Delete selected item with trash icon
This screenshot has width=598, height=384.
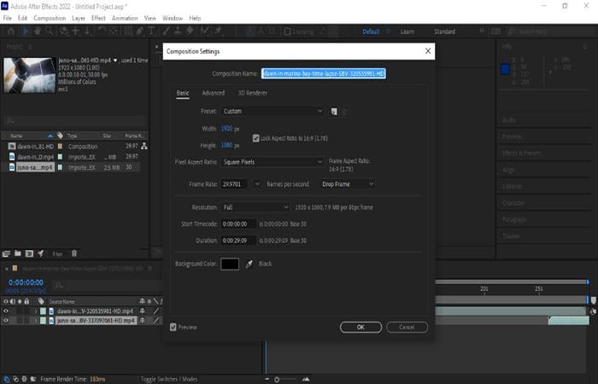(x=74, y=253)
